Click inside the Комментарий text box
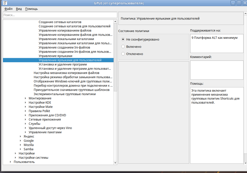 217,70
